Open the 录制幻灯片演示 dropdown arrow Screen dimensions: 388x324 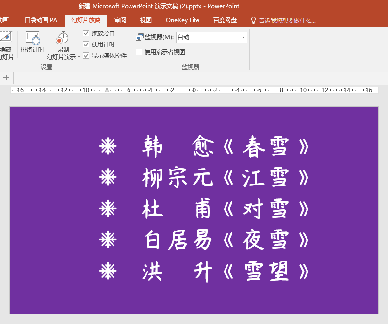pyautogui.click(x=79, y=57)
